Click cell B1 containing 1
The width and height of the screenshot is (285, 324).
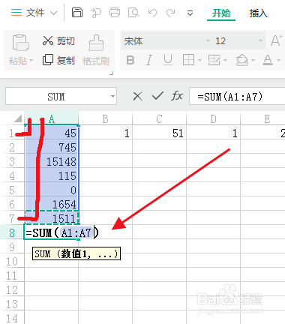105,133
